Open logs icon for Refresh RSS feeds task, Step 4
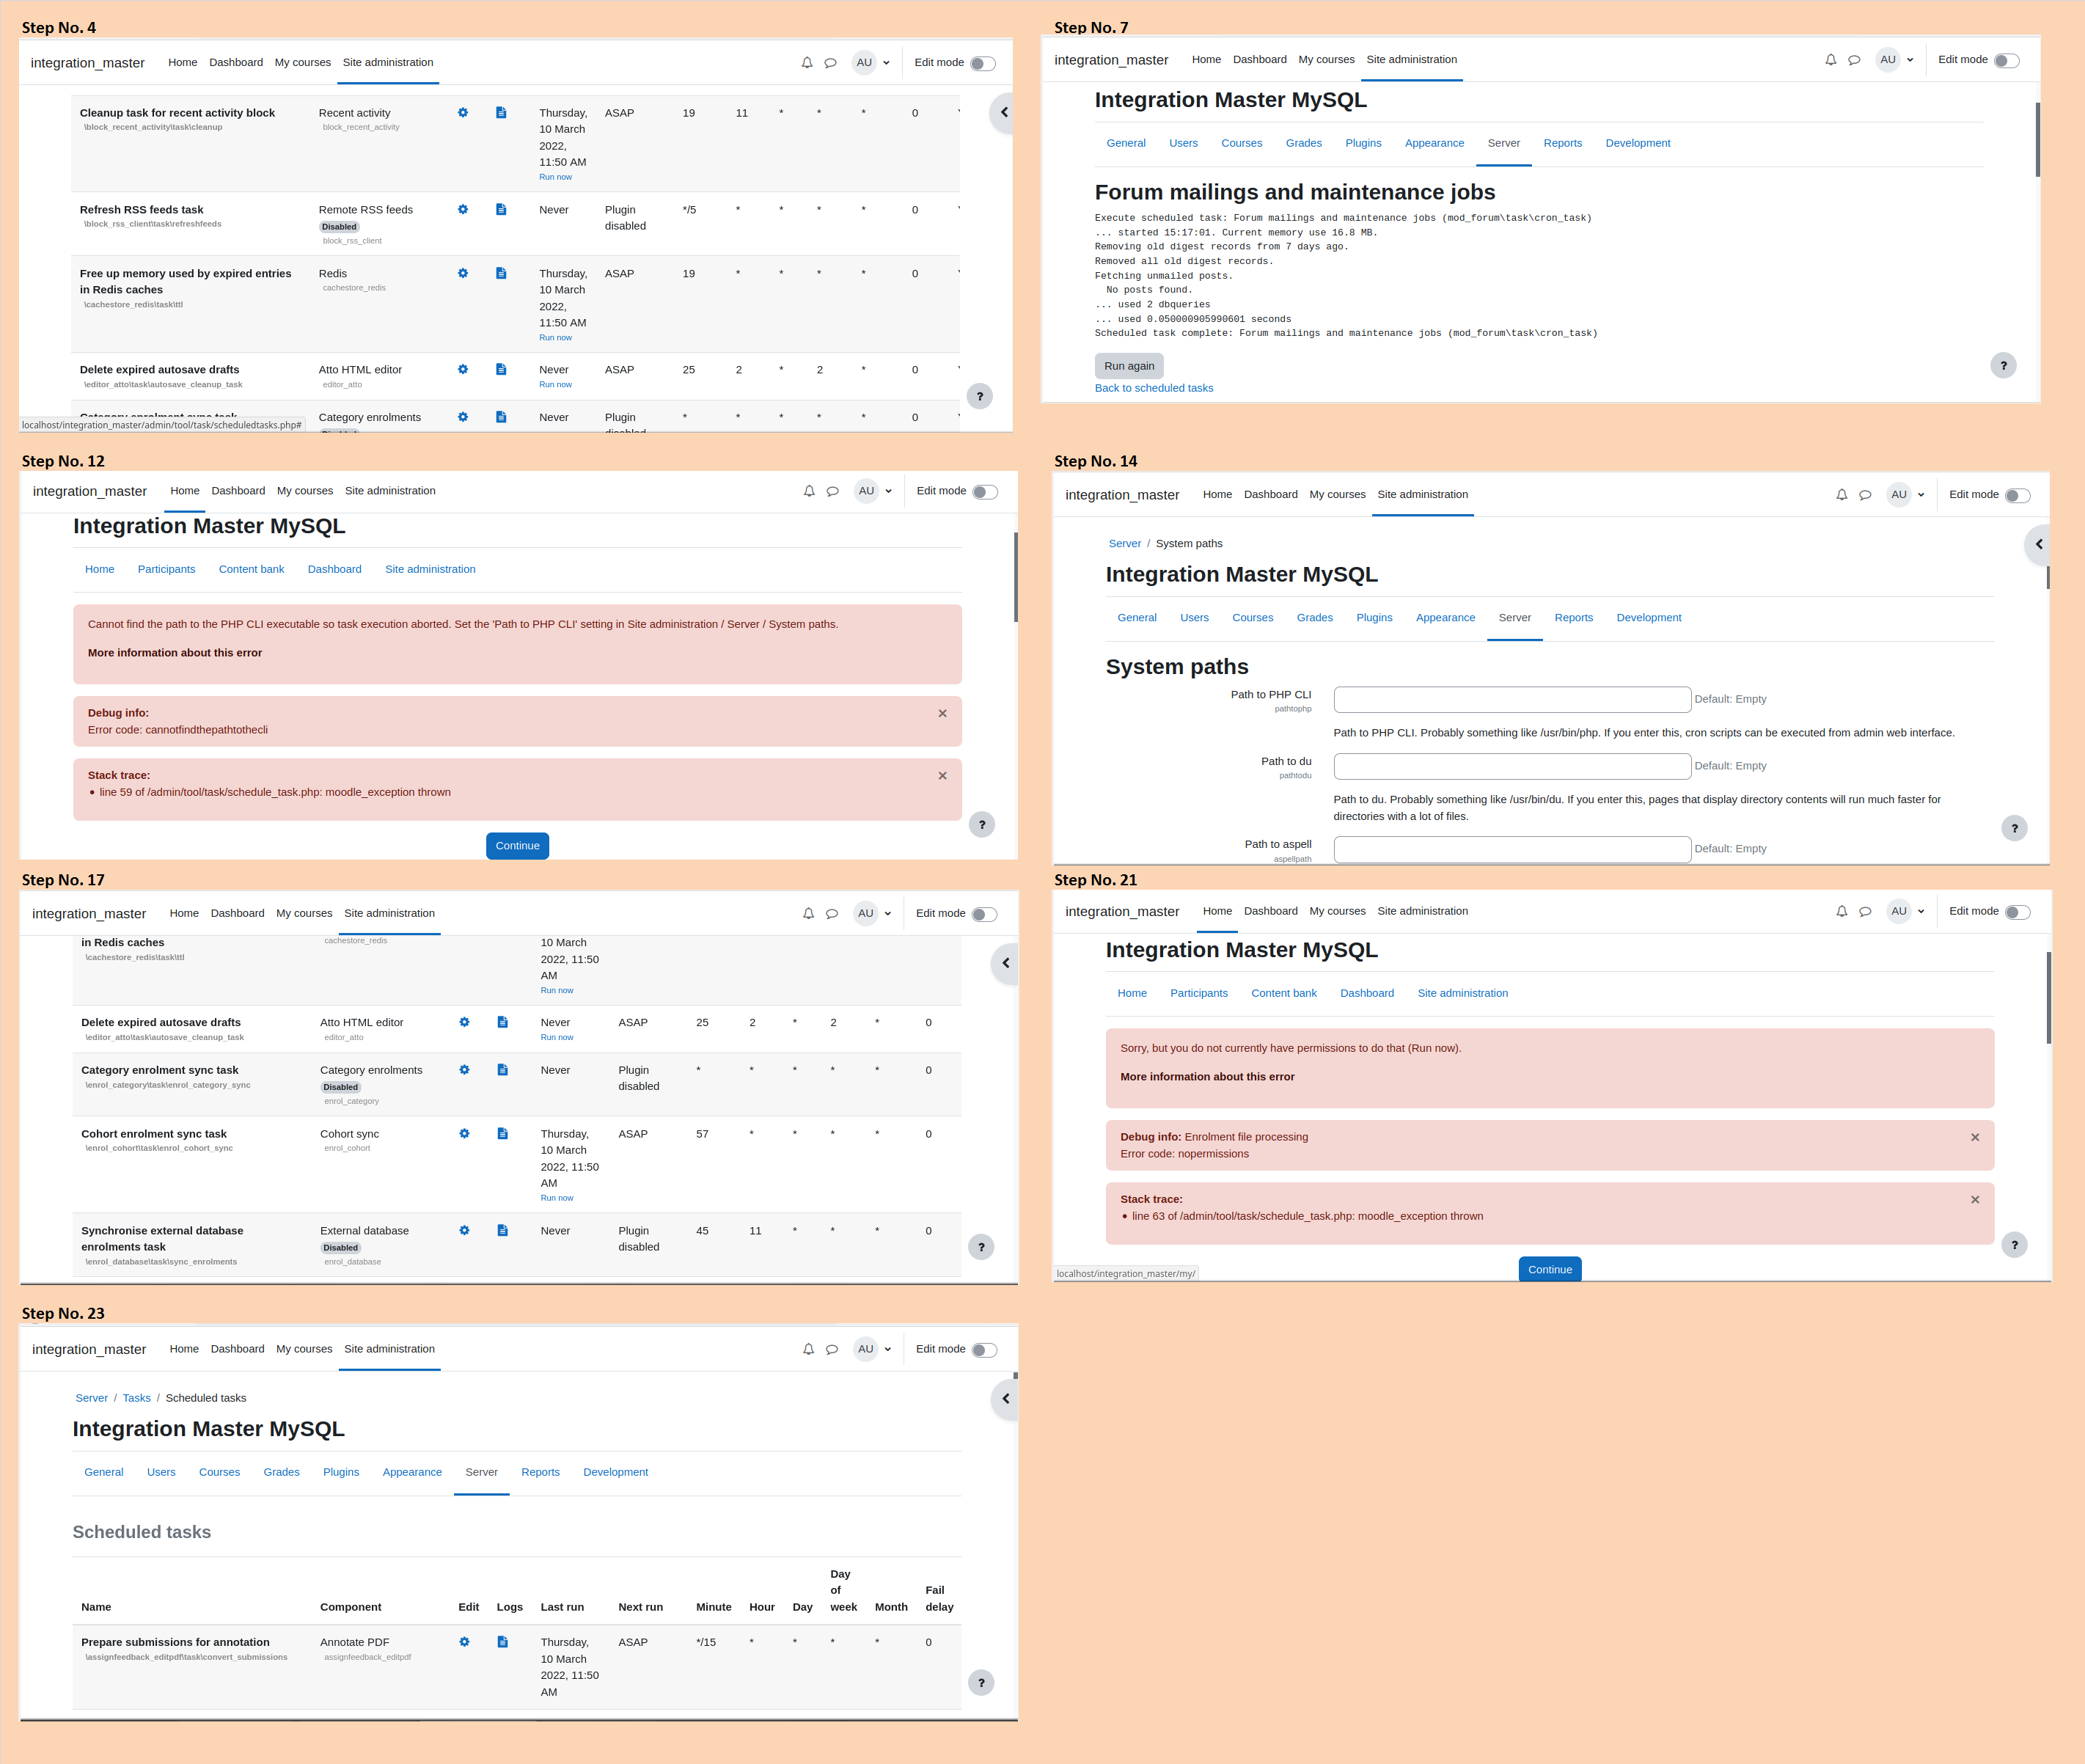This screenshot has width=2085, height=1764. click(x=501, y=210)
